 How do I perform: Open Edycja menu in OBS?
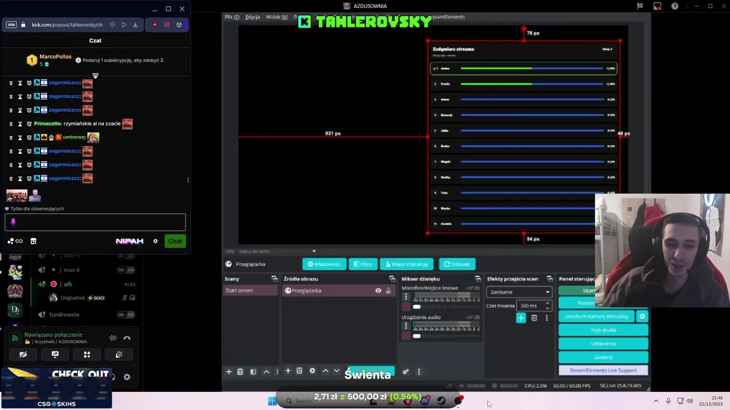pos(253,17)
